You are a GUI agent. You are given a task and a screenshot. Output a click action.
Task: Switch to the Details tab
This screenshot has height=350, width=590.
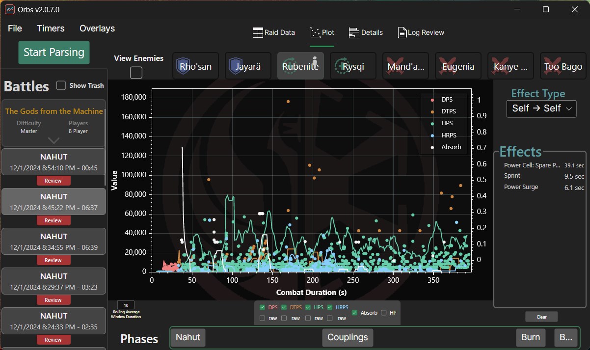coord(366,33)
